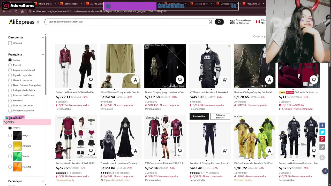The width and height of the screenshot is (331, 186).
Task: Select the Verde color swatch
Action: (17, 156)
